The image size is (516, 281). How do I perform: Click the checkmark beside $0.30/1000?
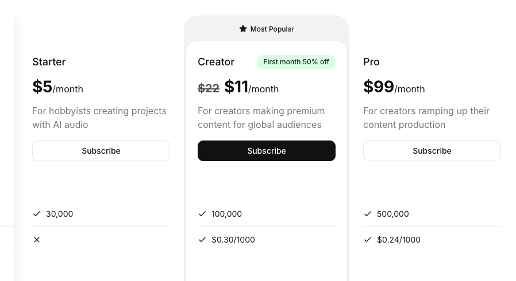click(x=202, y=240)
